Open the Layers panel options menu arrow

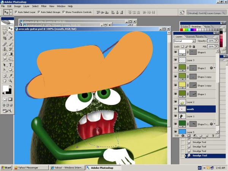[x=217, y=37]
